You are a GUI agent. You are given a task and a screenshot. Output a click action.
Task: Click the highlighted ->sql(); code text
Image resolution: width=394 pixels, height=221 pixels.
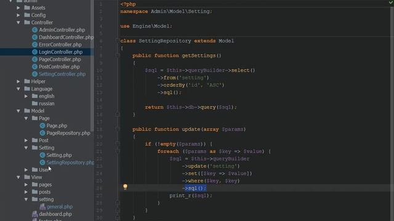(x=195, y=188)
